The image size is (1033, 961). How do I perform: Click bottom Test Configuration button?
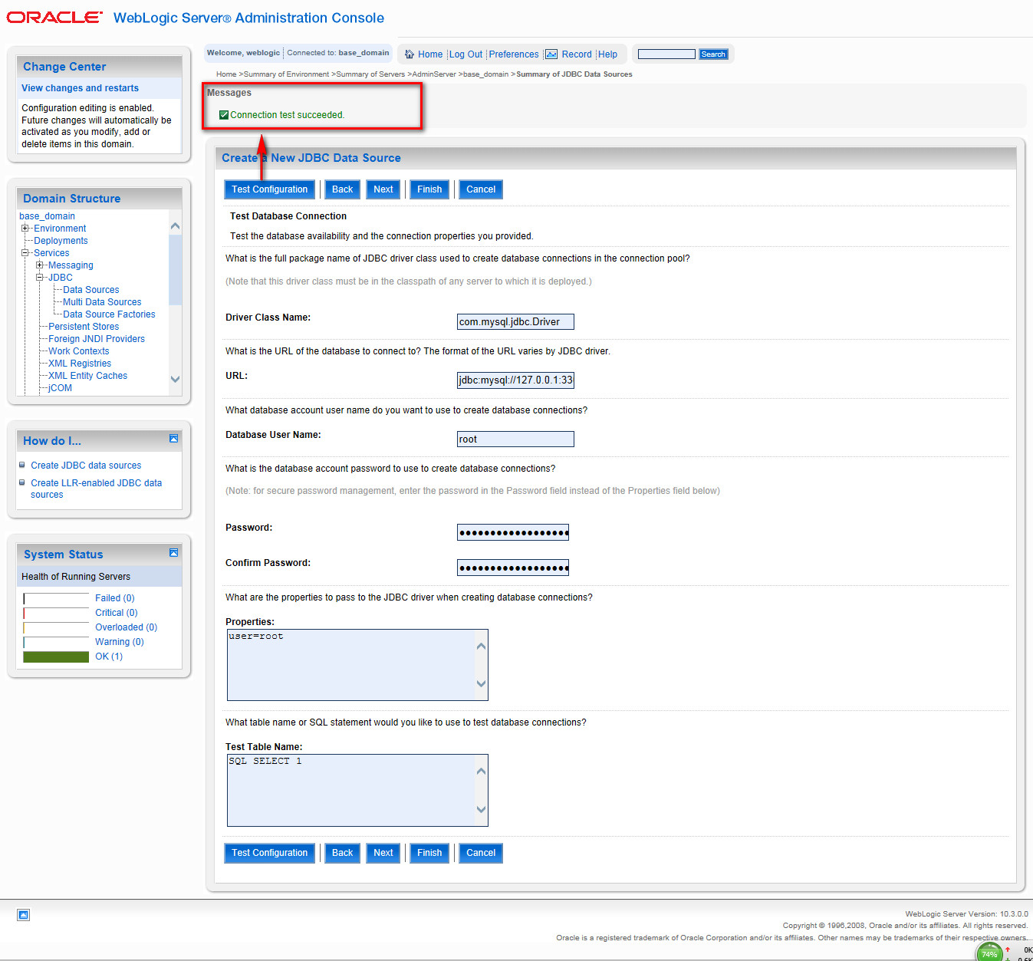(x=269, y=853)
